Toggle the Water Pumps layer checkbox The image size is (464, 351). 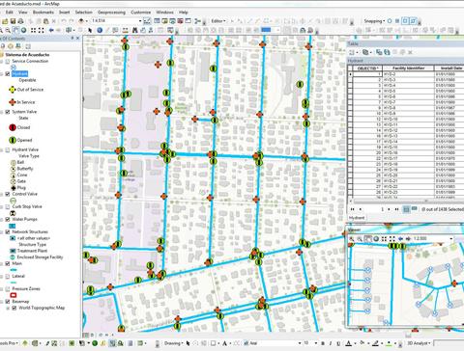coord(8,219)
